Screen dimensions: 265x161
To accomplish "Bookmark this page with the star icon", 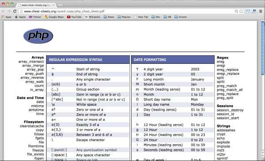I will (241, 11).
